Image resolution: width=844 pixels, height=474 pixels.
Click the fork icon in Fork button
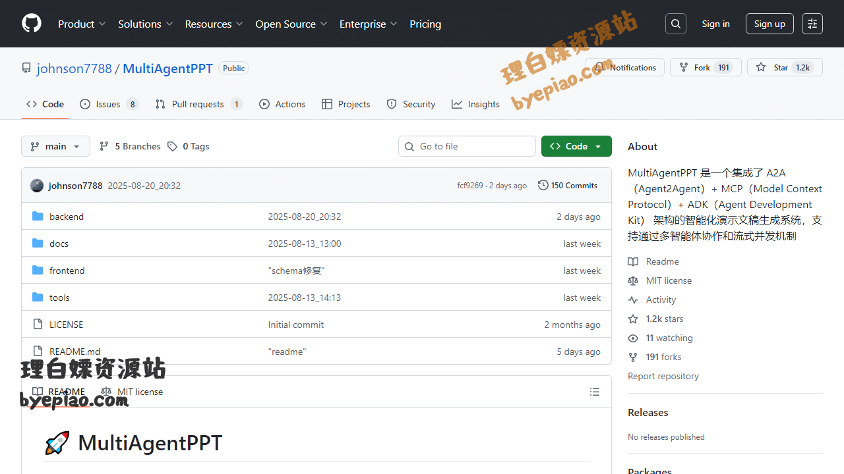tap(684, 67)
